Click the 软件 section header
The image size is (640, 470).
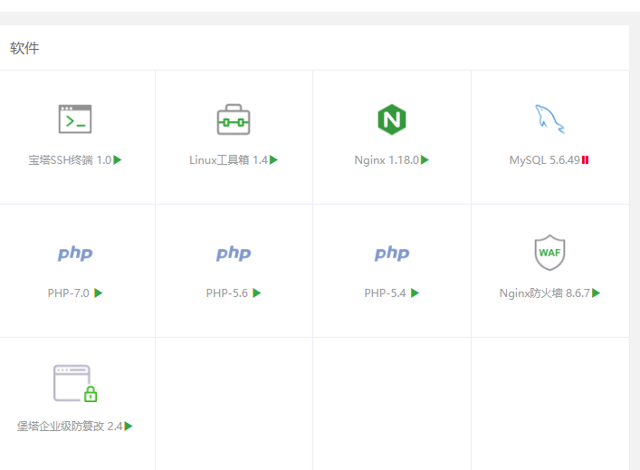pos(24,48)
